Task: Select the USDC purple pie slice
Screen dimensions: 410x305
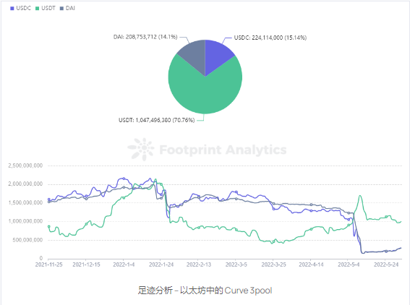Action: [x=216, y=56]
